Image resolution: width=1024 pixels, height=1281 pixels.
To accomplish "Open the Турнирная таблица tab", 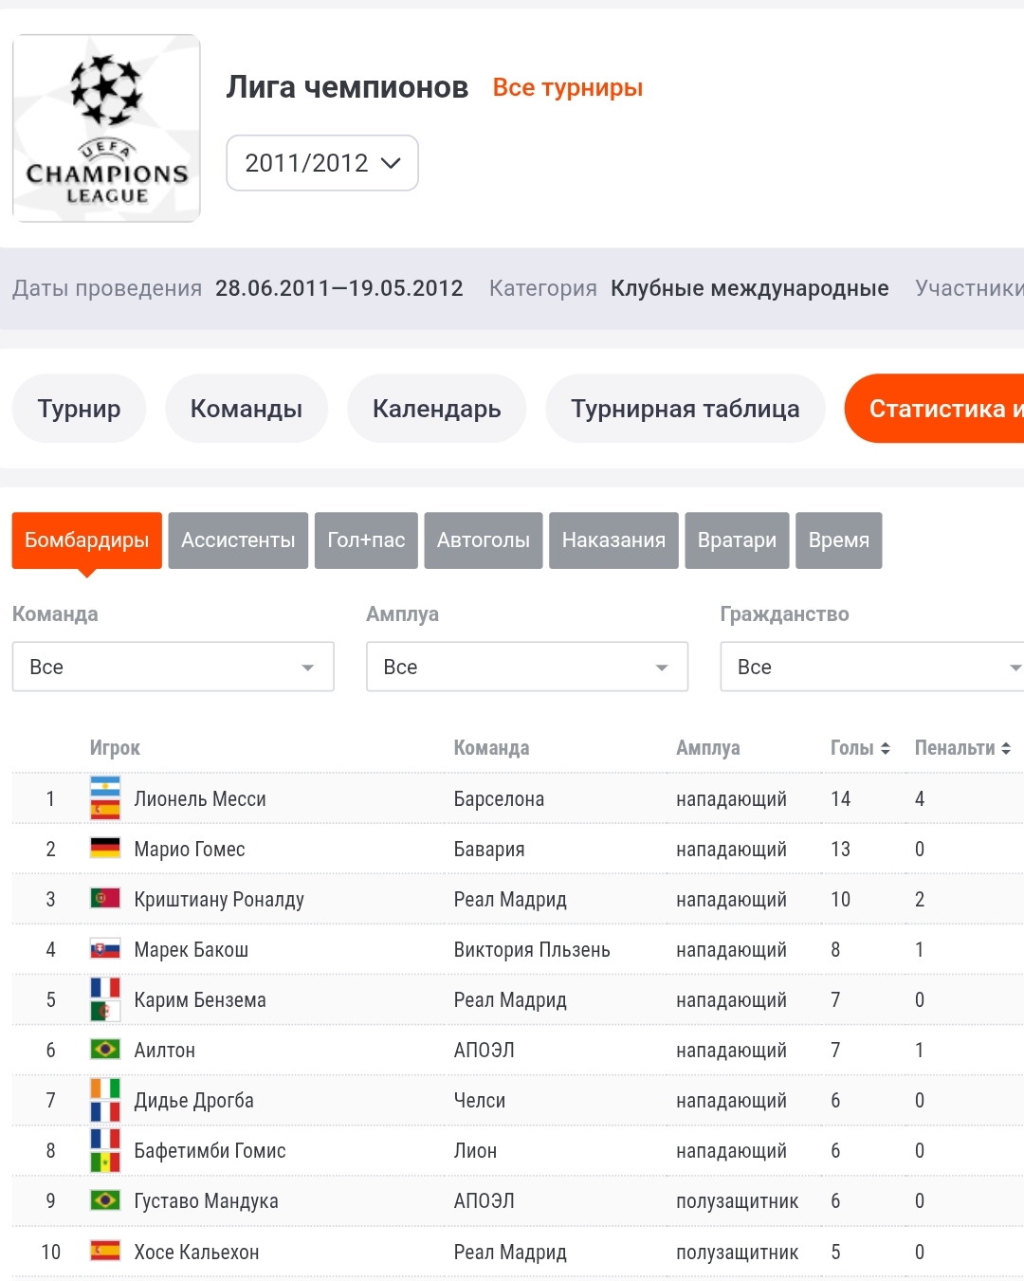I will click(686, 409).
